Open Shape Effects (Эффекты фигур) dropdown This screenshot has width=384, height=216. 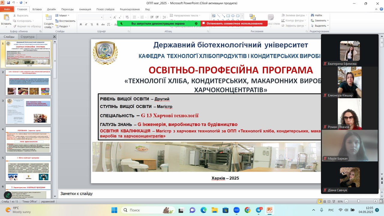pos(294,26)
